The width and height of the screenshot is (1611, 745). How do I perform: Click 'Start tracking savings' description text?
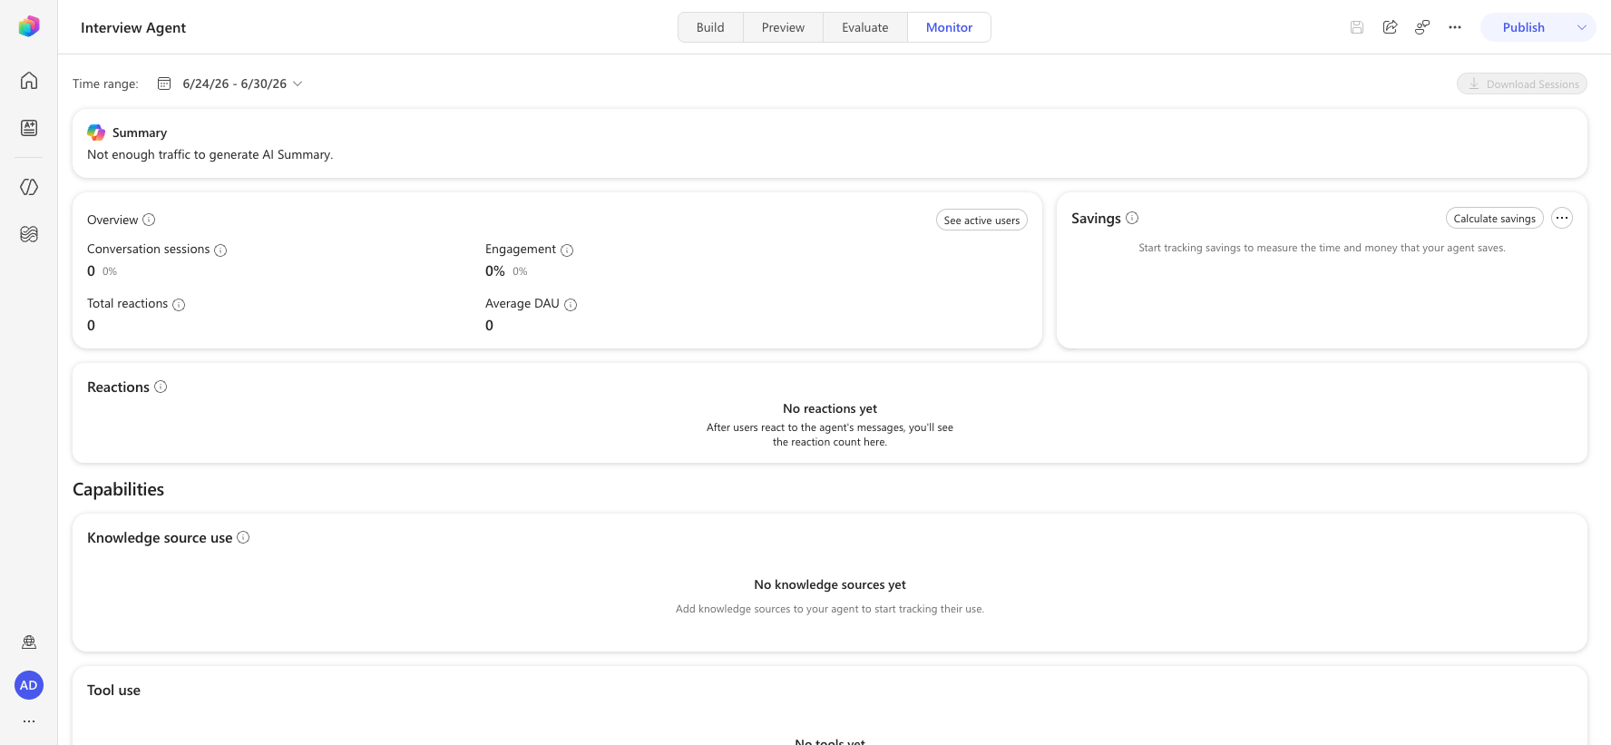[x=1322, y=248]
